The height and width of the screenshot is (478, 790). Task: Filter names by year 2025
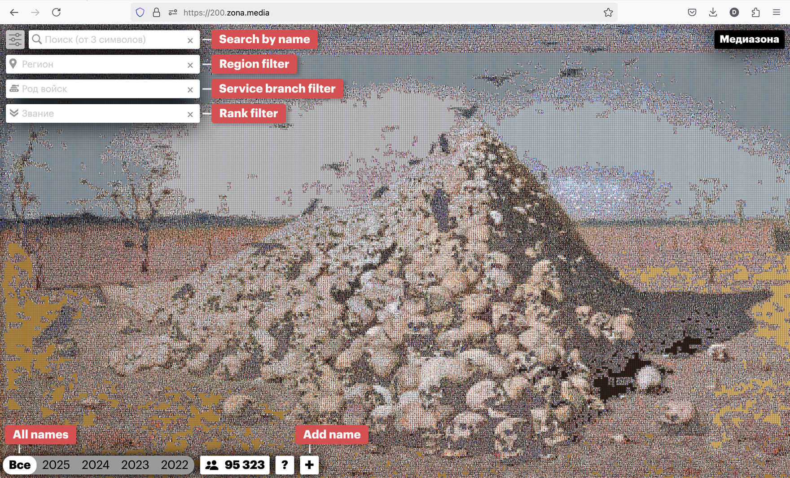coord(56,465)
